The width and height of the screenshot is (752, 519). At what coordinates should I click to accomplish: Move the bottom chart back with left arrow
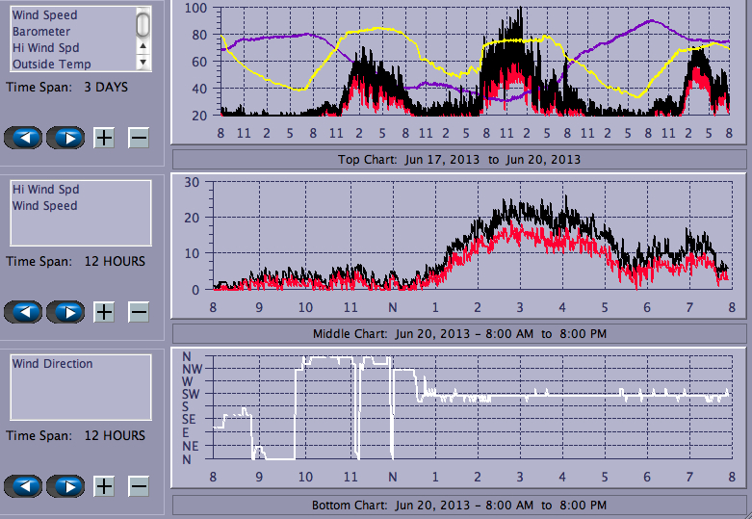coord(23,486)
